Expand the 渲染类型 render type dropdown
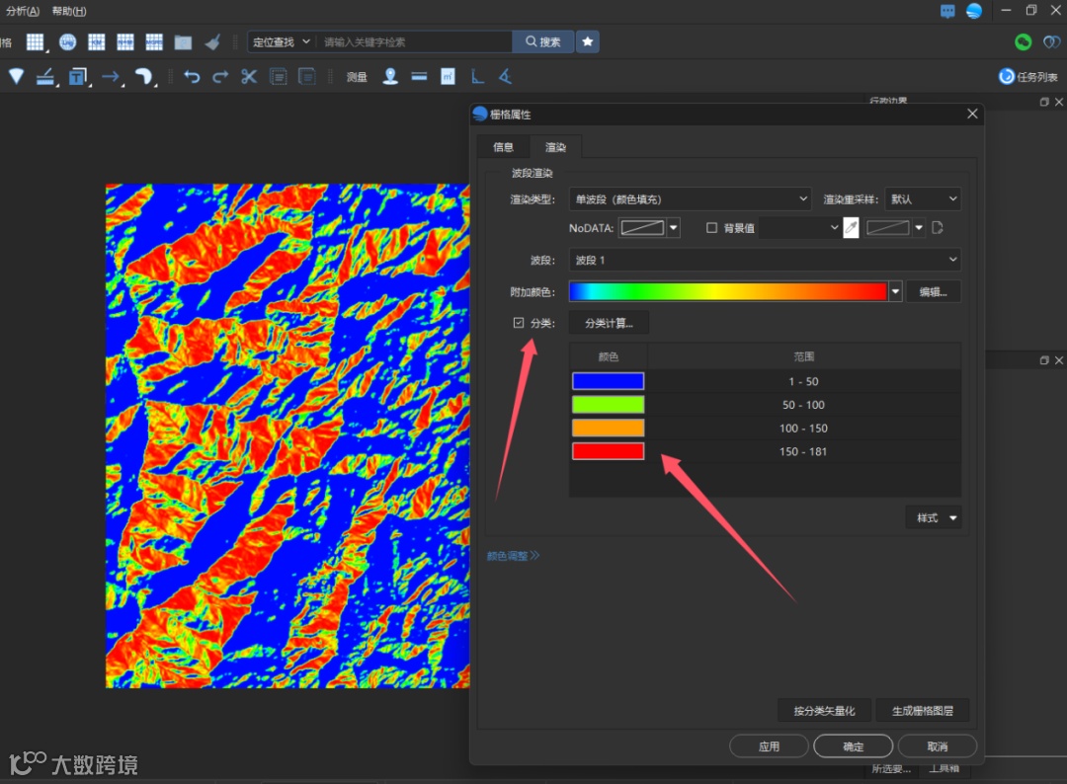The image size is (1067, 784). pyautogui.click(x=690, y=199)
